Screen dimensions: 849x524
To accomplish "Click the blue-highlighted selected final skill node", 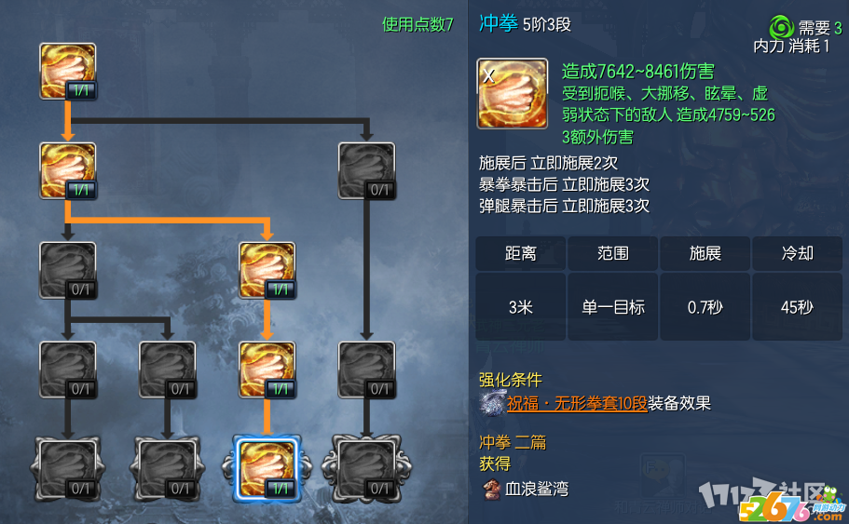I will pyautogui.click(x=267, y=468).
